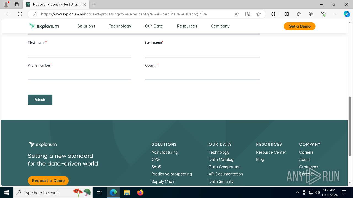Click the page vertical scrollbar thumb
This screenshot has width=353, height=198.
[x=350, y=126]
